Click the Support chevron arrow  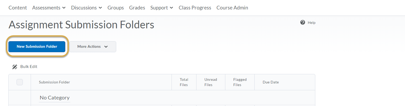(172, 8)
